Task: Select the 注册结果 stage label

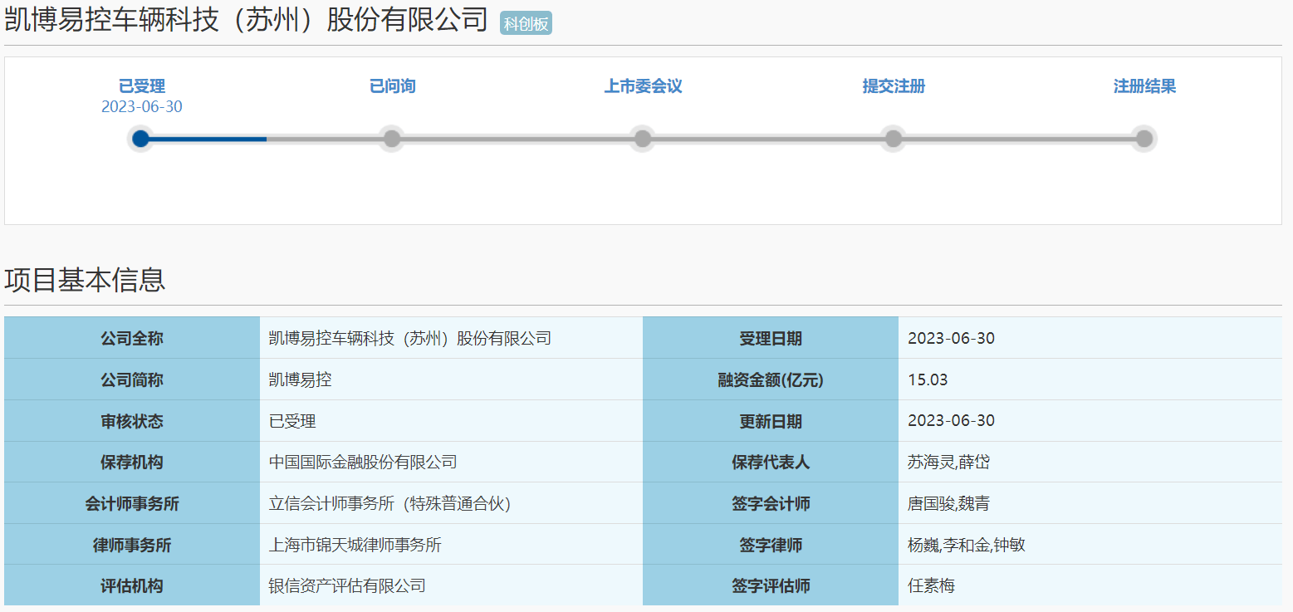Action: pos(1144,86)
